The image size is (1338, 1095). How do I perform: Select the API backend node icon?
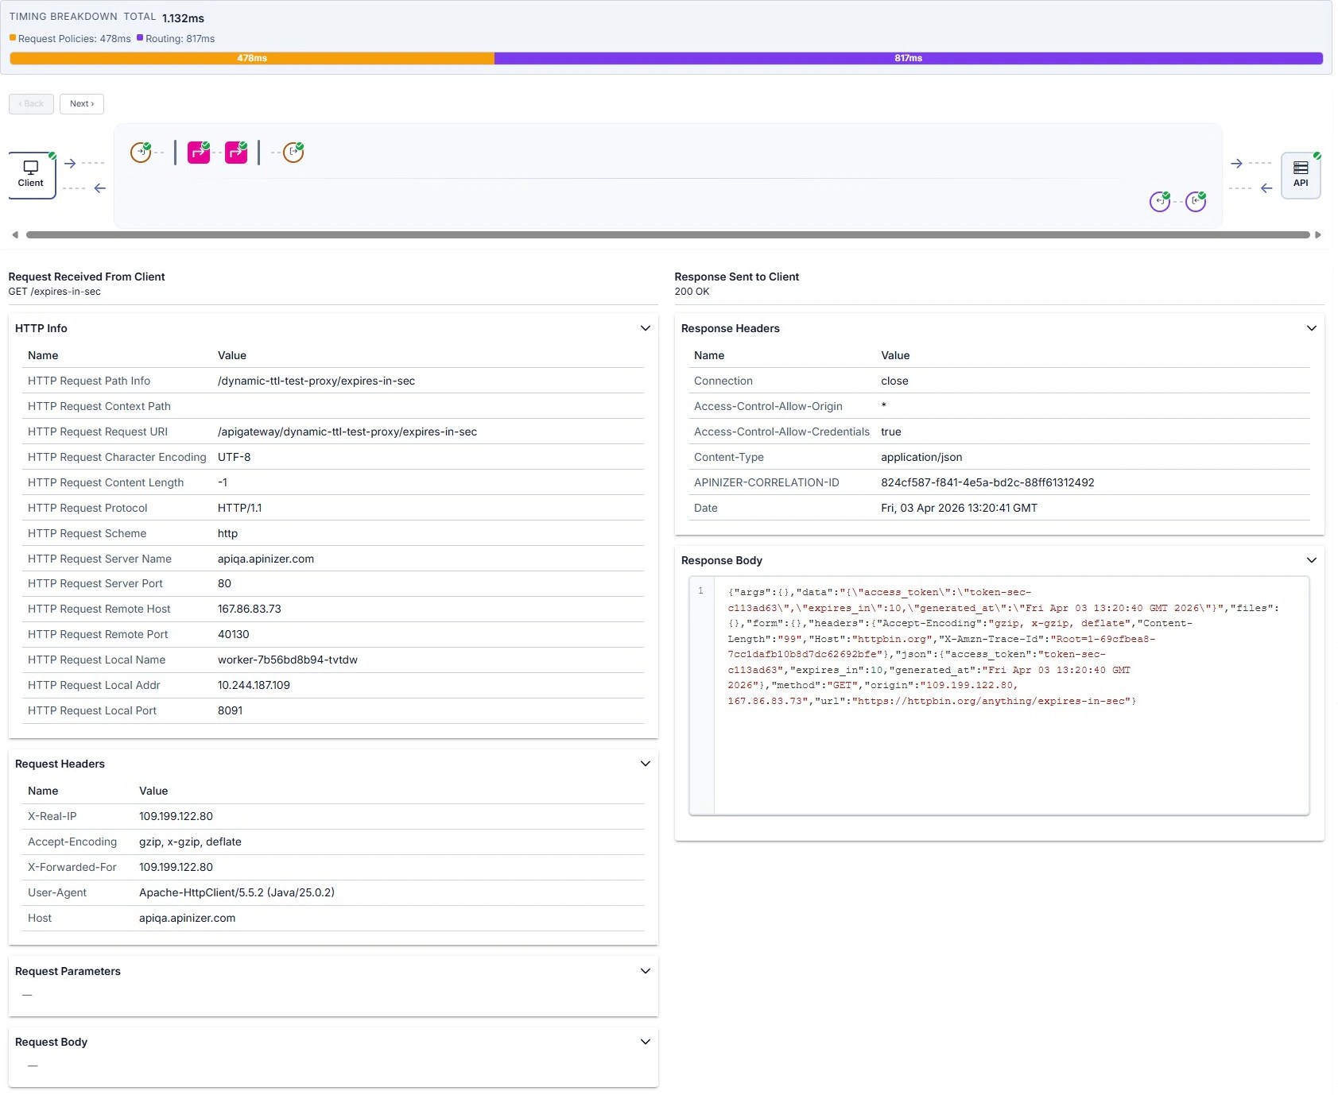click(x=1301, y=175)
